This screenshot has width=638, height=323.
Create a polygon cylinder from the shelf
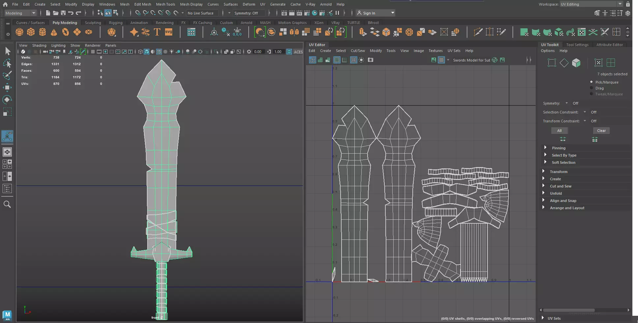(42, 32)
